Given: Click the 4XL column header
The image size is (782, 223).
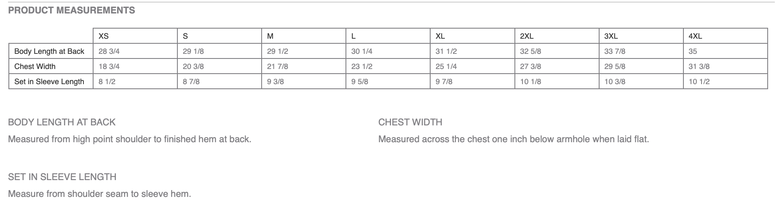Looking at the screenshot, I should tap(695, 36).
